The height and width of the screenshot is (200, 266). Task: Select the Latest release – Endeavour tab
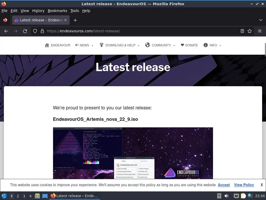tap(41, 20)
